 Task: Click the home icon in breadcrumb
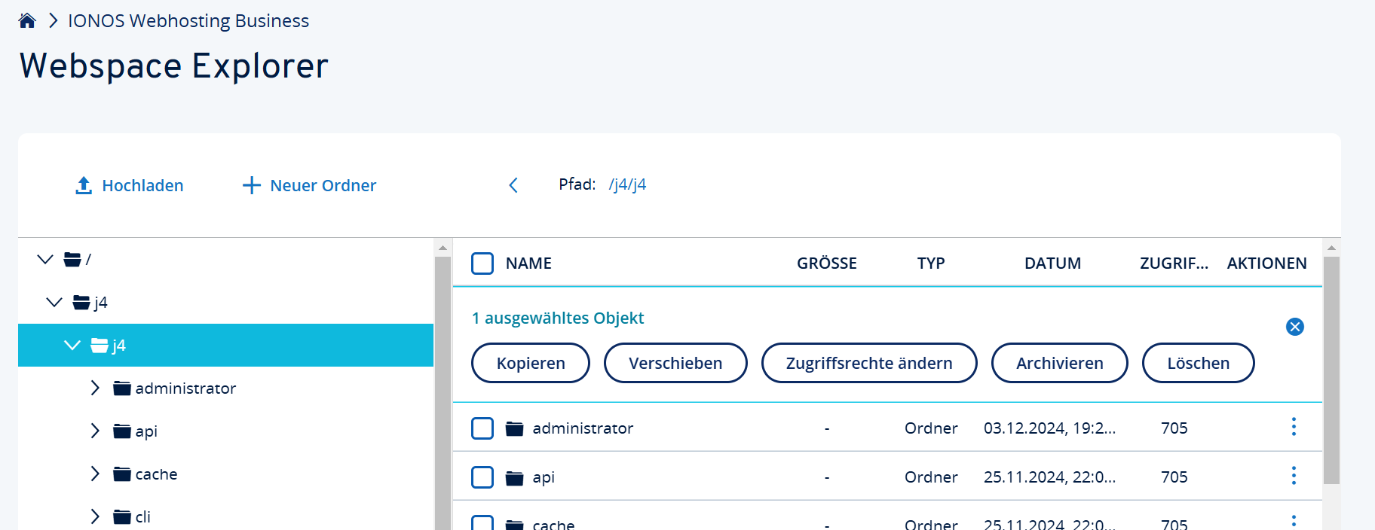pyautogui.click(x=27, y=21)
